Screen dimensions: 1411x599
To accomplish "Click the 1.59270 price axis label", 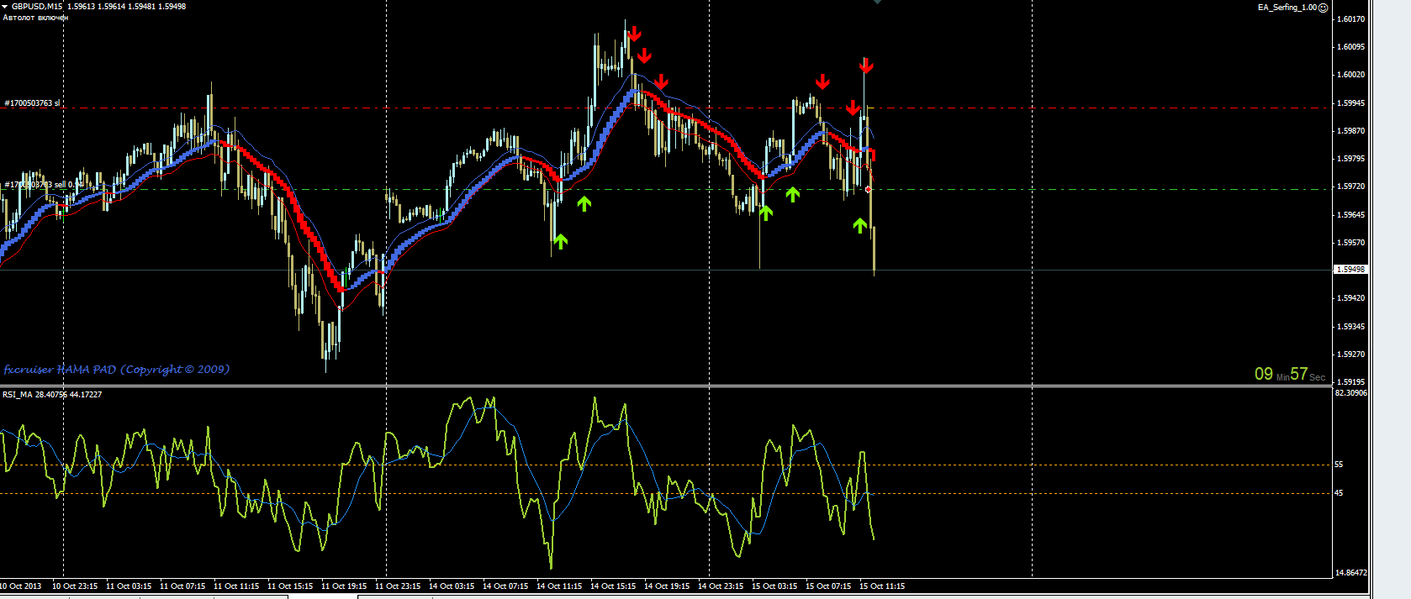I will click(x=1351, y=354).
